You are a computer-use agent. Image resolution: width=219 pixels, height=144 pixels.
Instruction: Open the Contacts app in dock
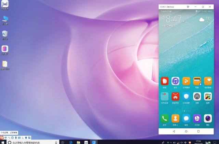tap(175, 118)
